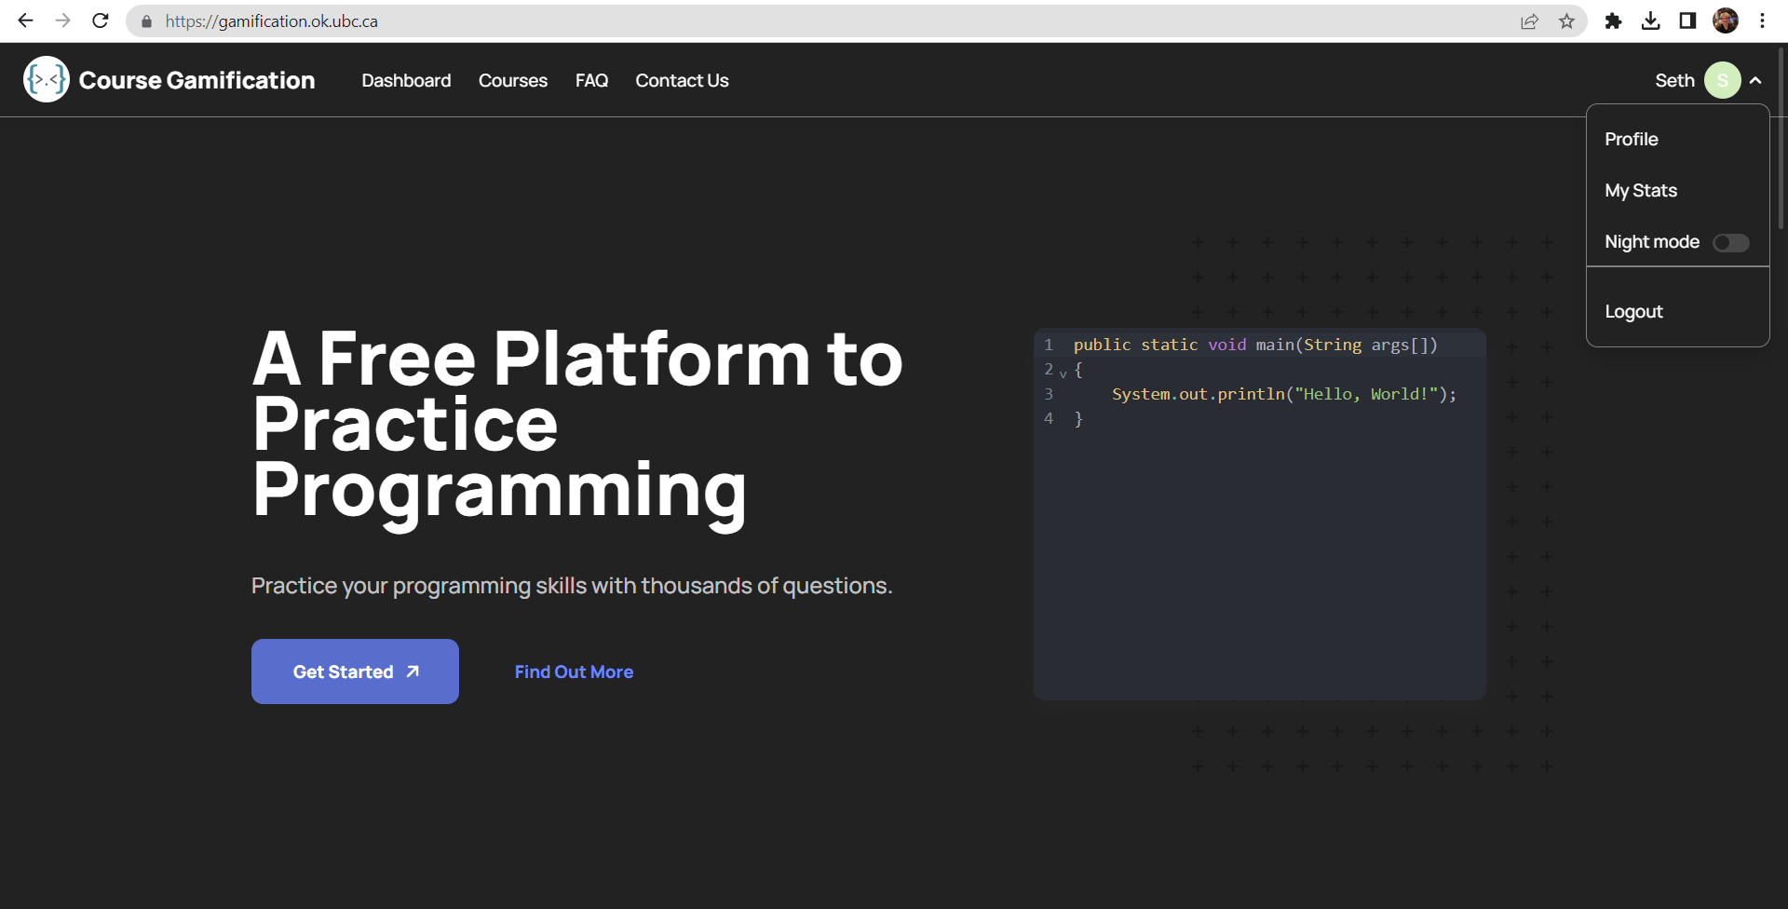Screen dimensions: 1788x909
Task: Open the Find Out More link
Action: 573,671
